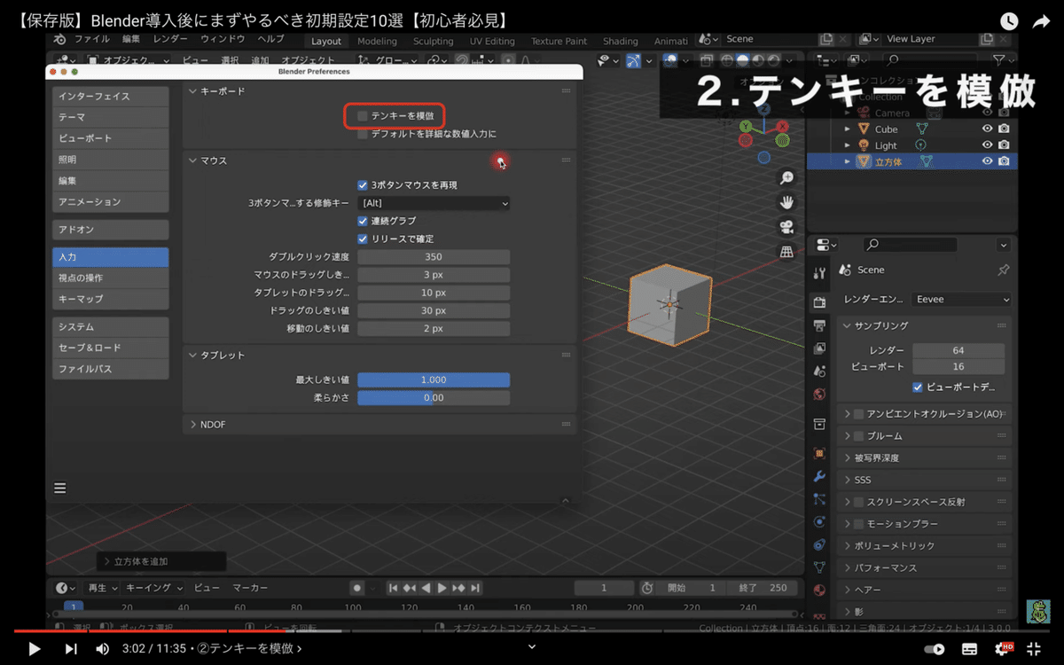Image resolution: width=1064 pixels, height=665 pixels.
Task: Open レンダー menu in Blender
Action: [x=170, y=40]
